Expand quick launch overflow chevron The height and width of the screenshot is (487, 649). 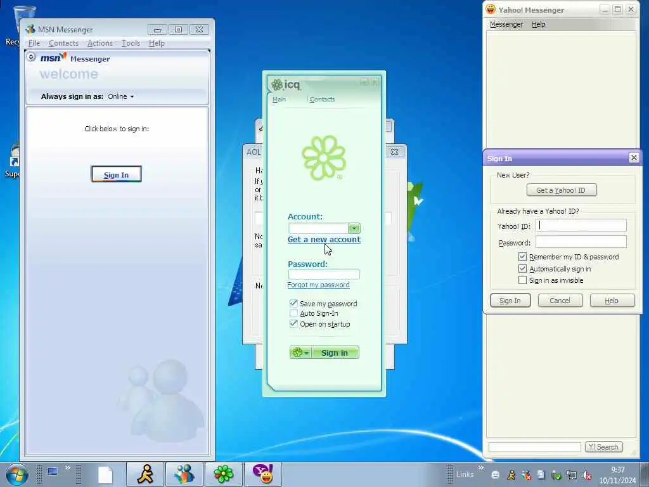(x=67, y=468)
